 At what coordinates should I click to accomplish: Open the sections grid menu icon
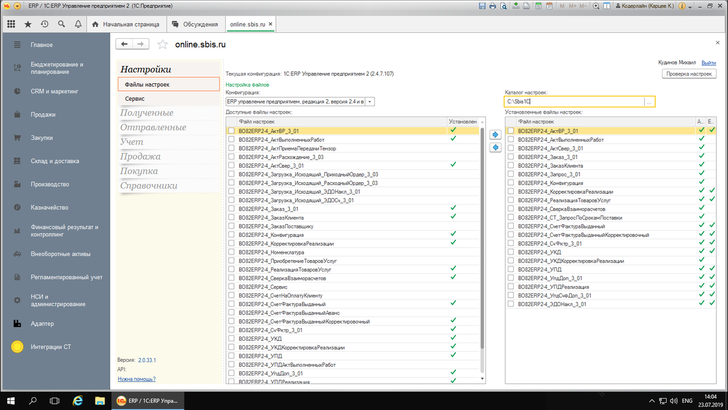[11, 24]
